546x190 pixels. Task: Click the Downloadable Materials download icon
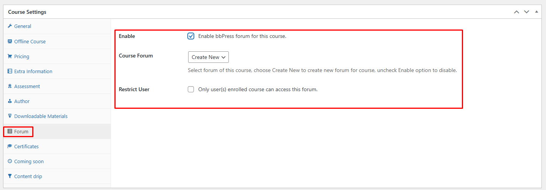[x=10, y=116]
